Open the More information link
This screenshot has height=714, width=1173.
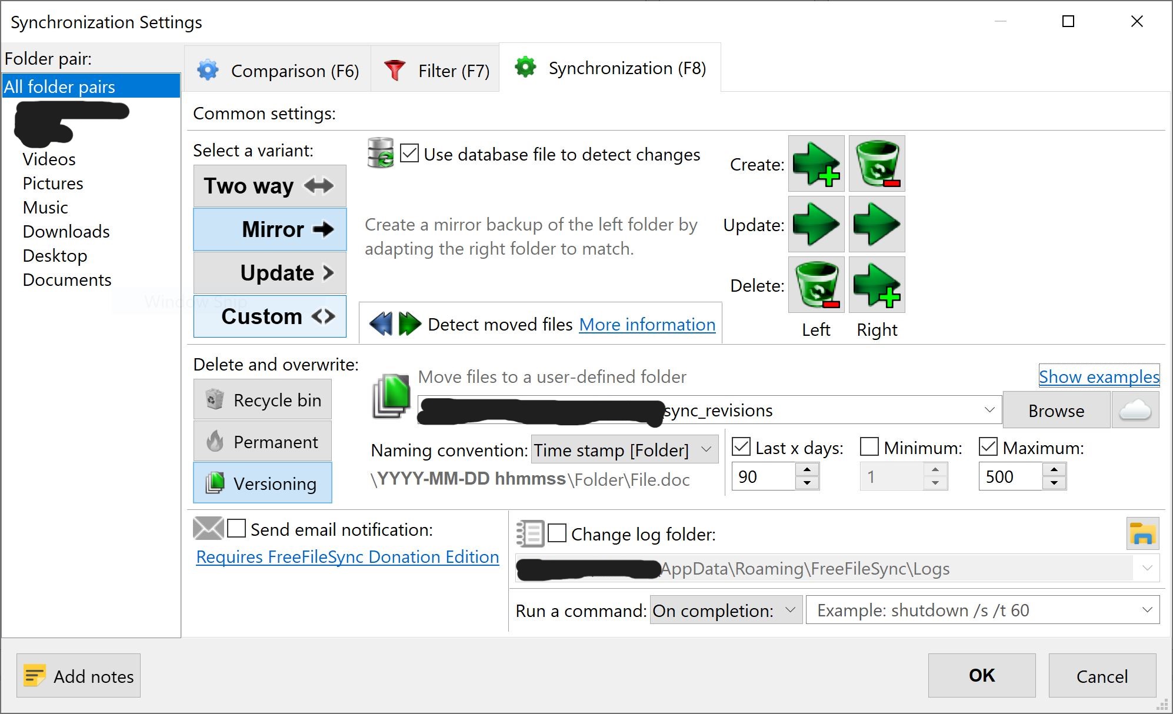pyautogui.click(x=647, y=324)
